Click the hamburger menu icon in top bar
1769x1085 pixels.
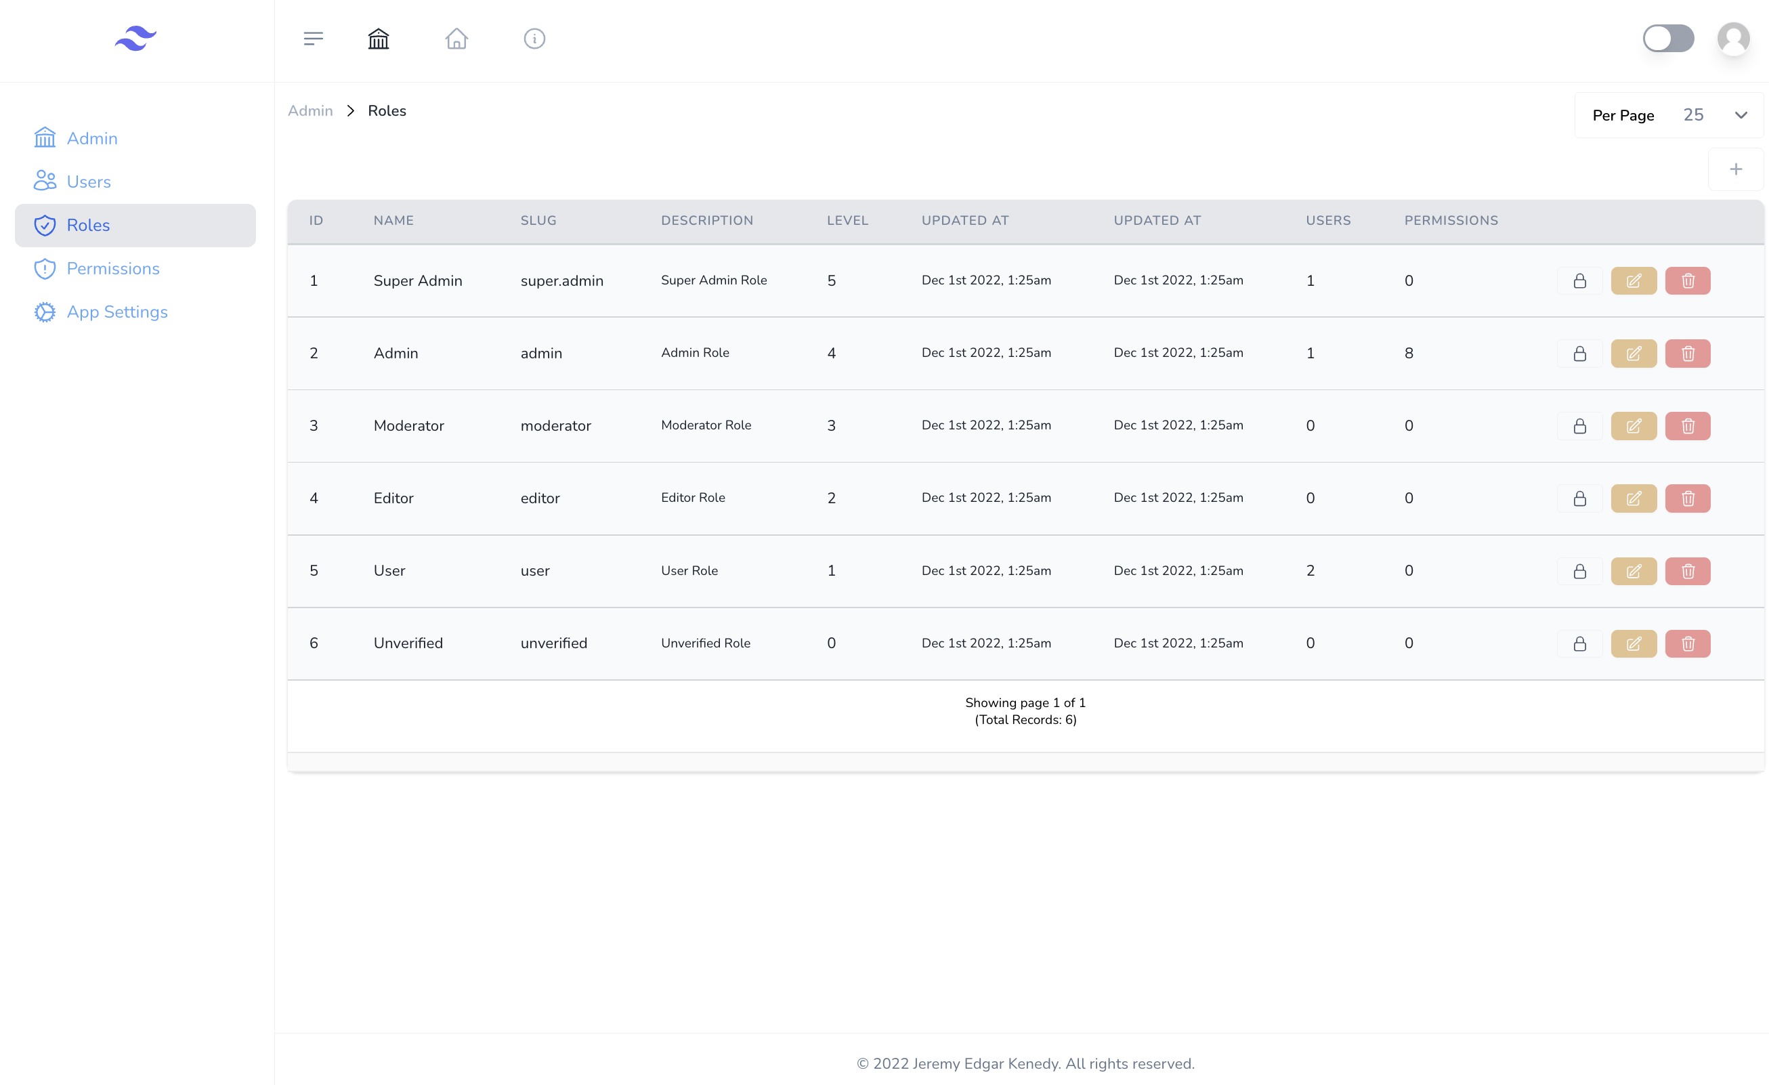[313, 39]
